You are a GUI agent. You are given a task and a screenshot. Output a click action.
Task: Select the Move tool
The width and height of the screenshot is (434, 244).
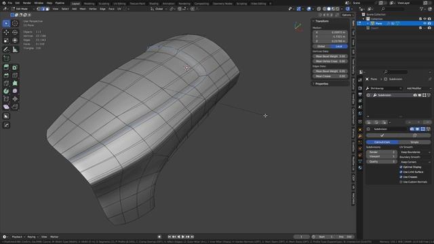tap(6, 33)
